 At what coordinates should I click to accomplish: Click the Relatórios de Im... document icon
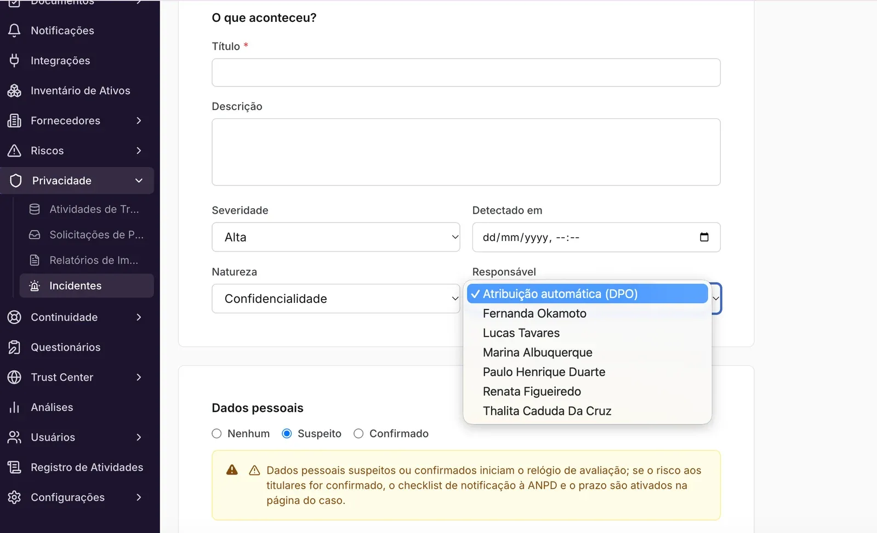[35, 260]
